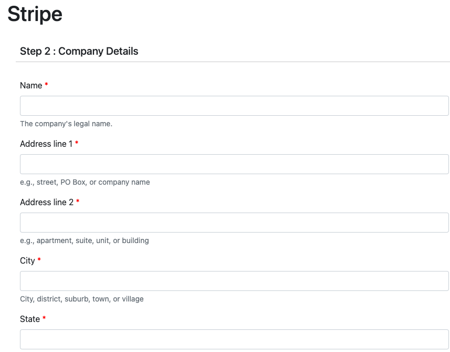Click the Address line 1 label
This screenshot has width=450, height=352.
coord(46,144)
